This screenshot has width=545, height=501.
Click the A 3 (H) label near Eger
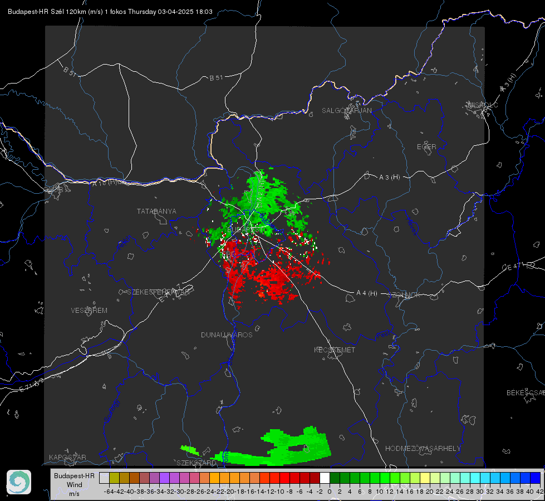[x=389, y=178]
